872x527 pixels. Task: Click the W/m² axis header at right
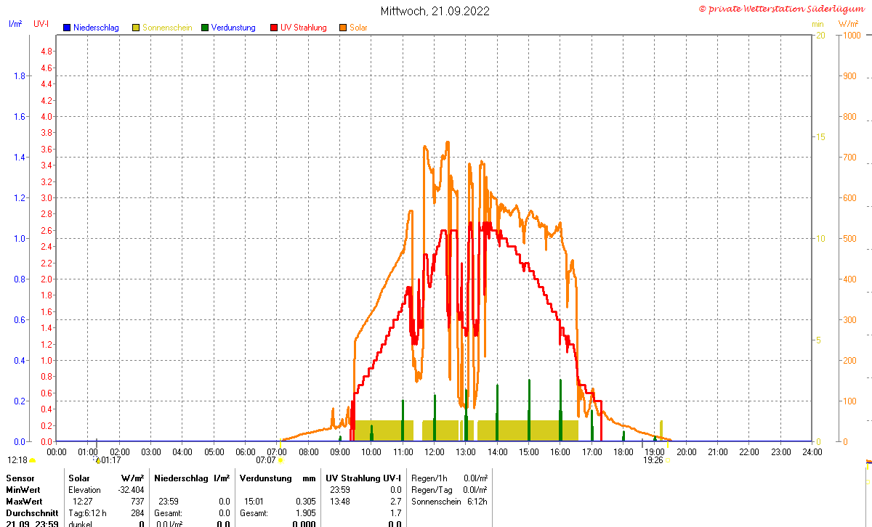click(848, 24)
